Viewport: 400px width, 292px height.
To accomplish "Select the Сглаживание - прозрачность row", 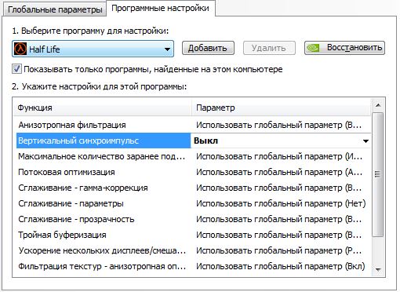I will (194, 219).
